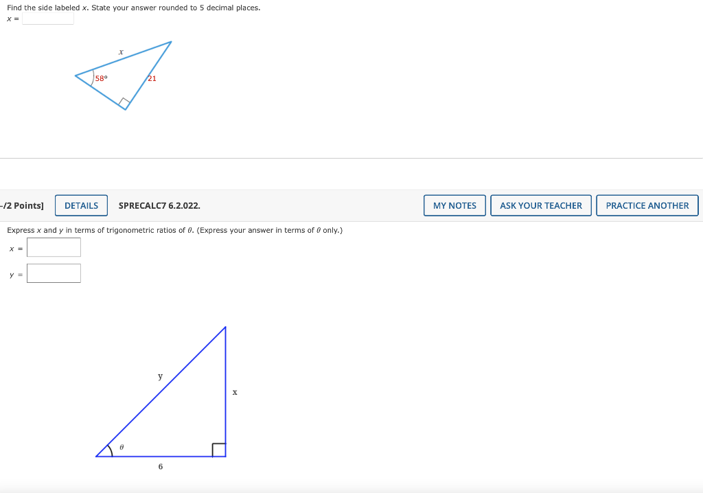Click the side labeled 6 under the blue triangle
Viewport: 703px width, 493px height.
pos(160,466)
